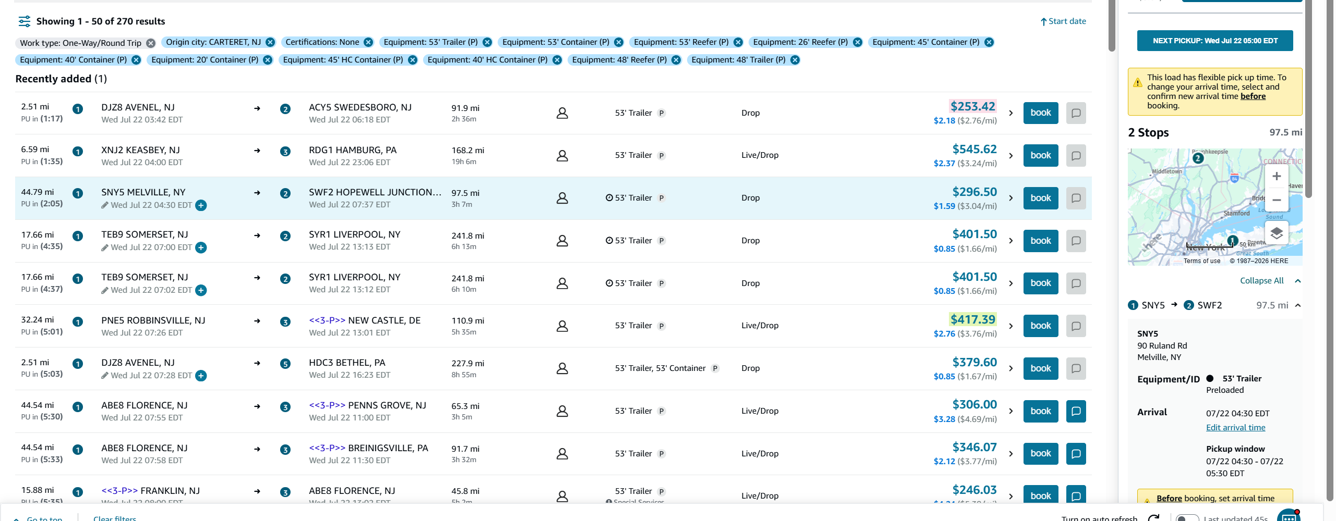Click the driver icon on the NEW CASTLE, DE row
This screenshot has width=1336, height=521.
(562, 326)
